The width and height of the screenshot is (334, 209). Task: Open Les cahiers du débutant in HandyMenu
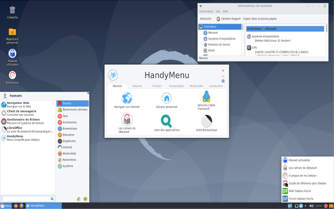point(126,120)
